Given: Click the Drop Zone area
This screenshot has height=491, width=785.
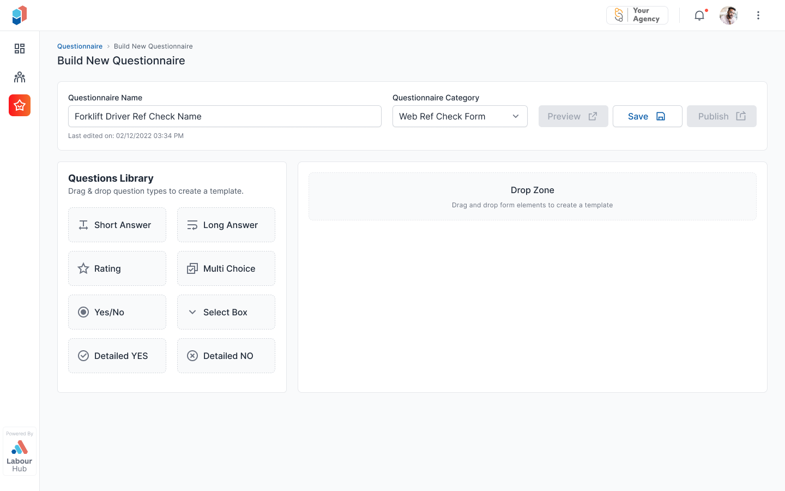Looking at the screenshot, I should [533, 196].
